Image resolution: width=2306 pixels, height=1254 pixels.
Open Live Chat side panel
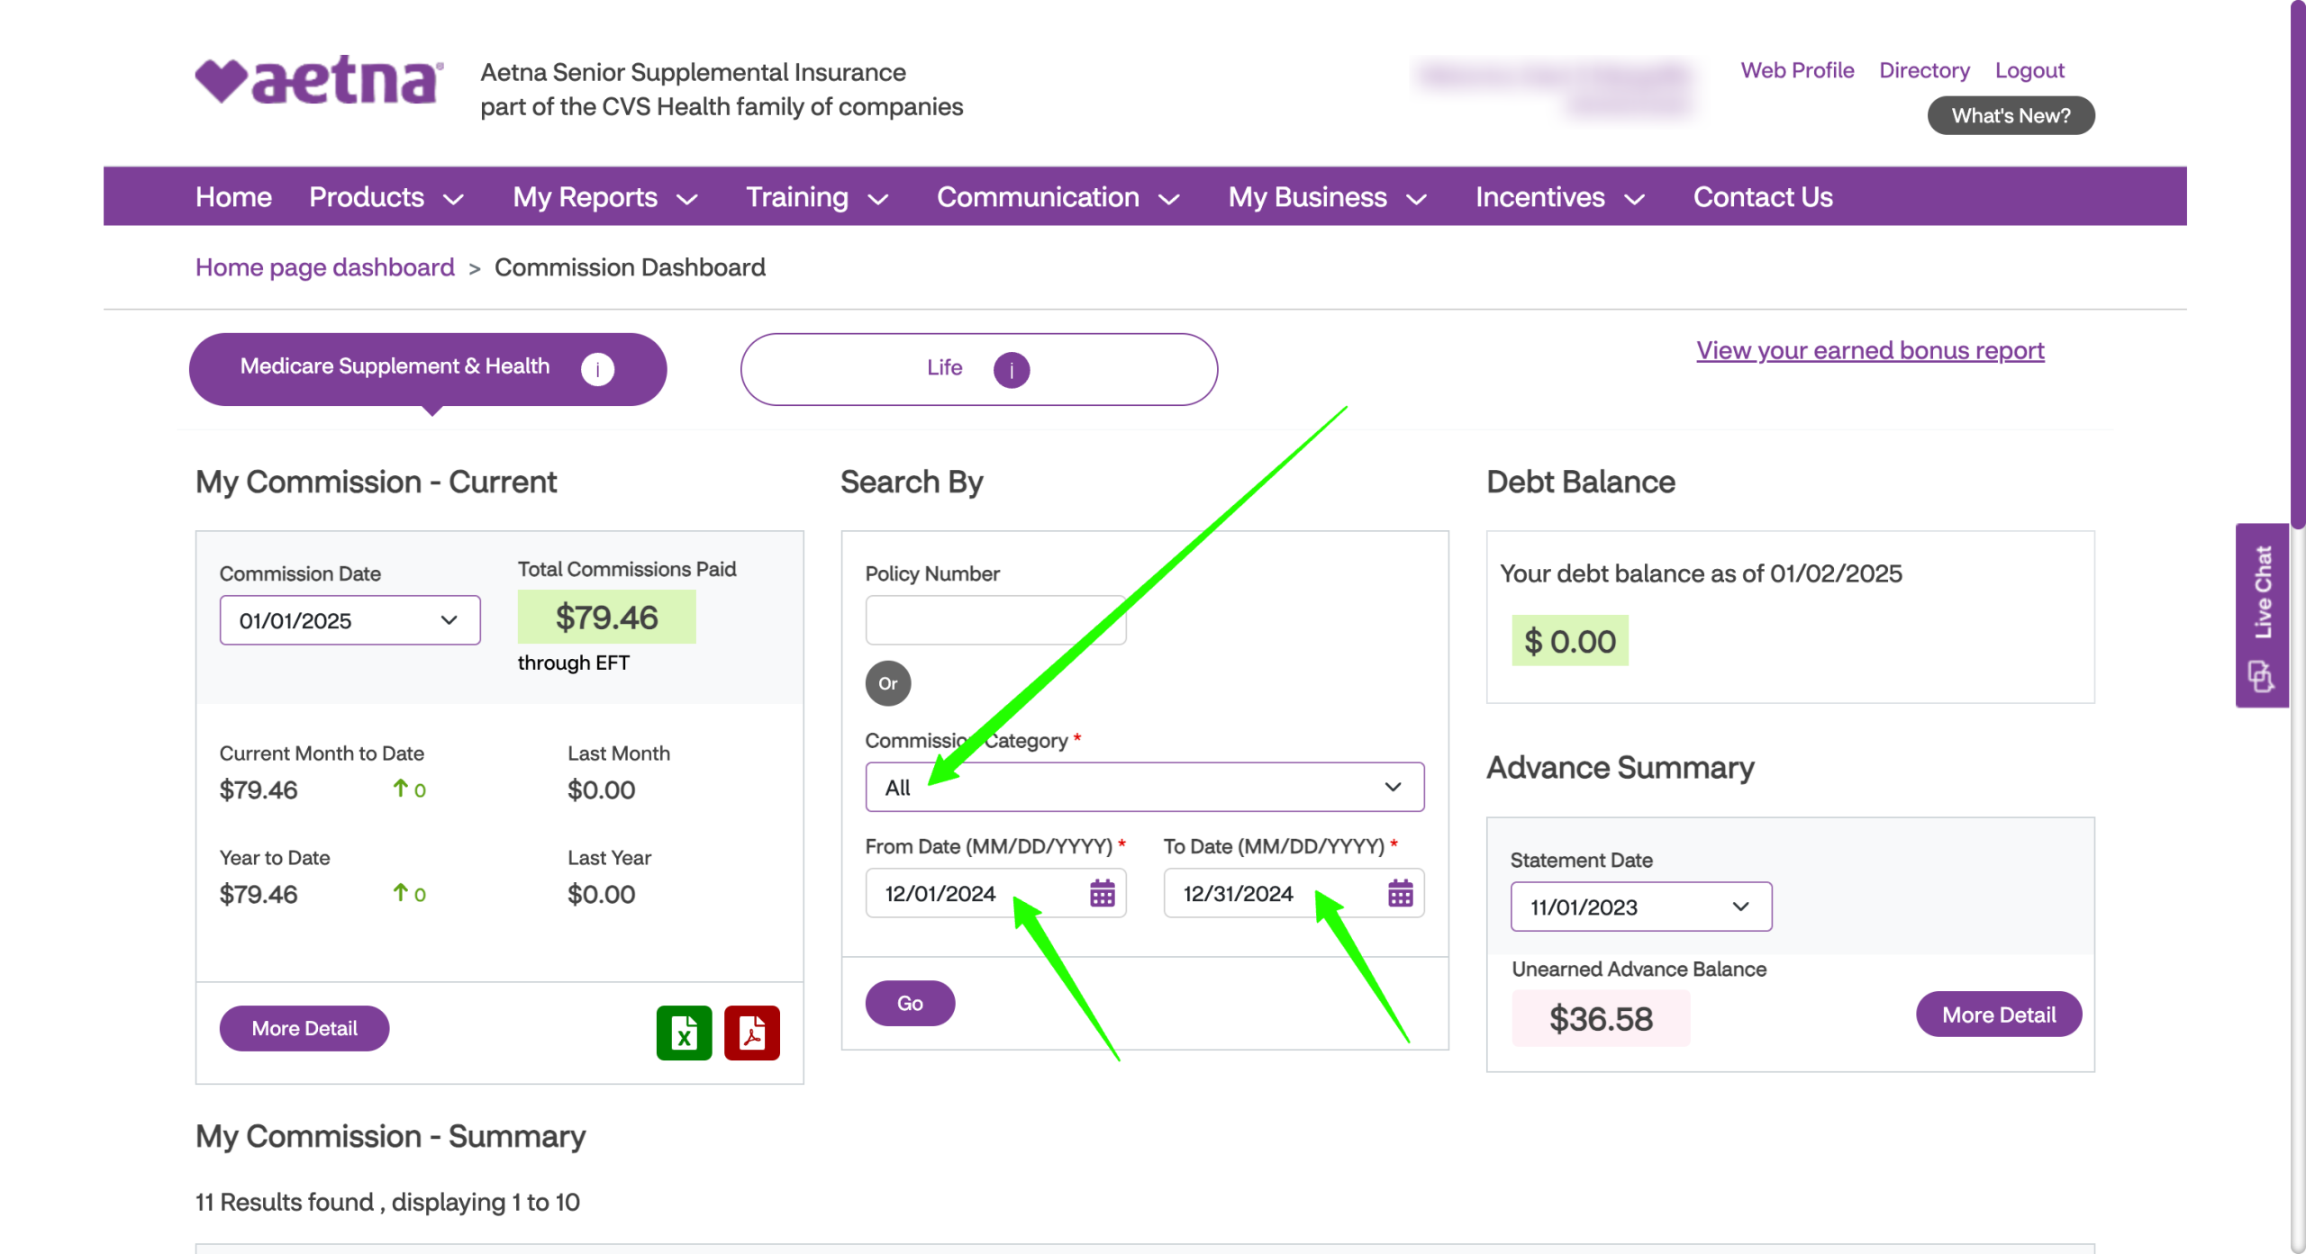pyautogui.click(x=2262, y=616)
